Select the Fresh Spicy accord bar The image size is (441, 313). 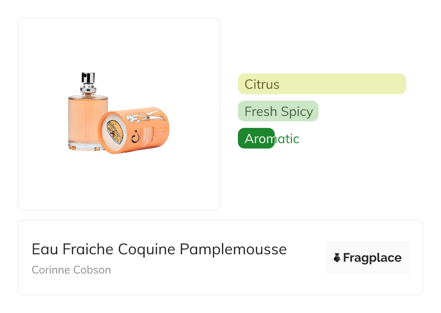tap(278, 111)
